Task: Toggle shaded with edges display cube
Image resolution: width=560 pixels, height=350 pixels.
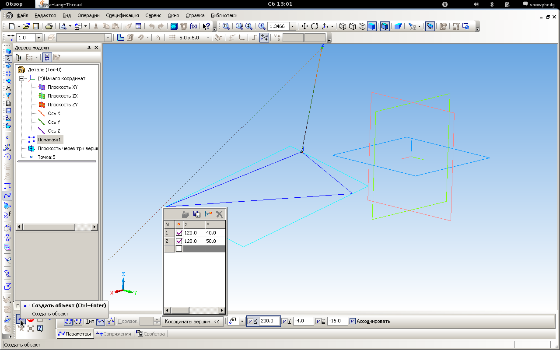Action: coord(385,26)
